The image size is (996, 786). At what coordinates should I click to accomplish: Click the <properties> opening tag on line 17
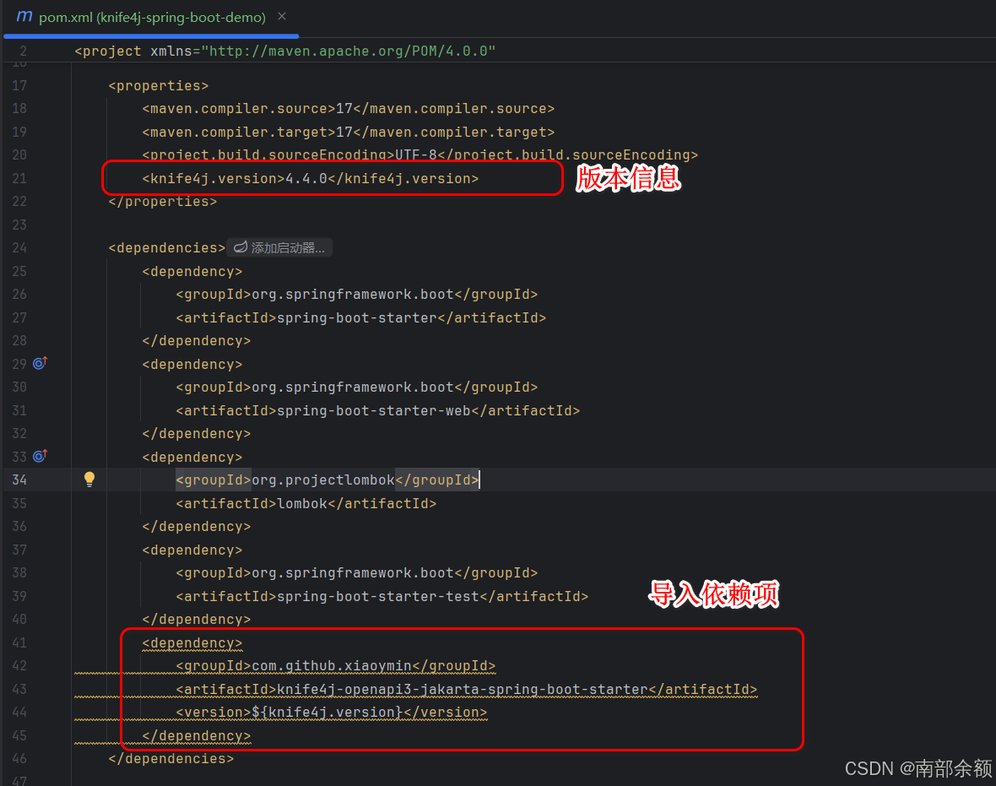pos(158,86)
